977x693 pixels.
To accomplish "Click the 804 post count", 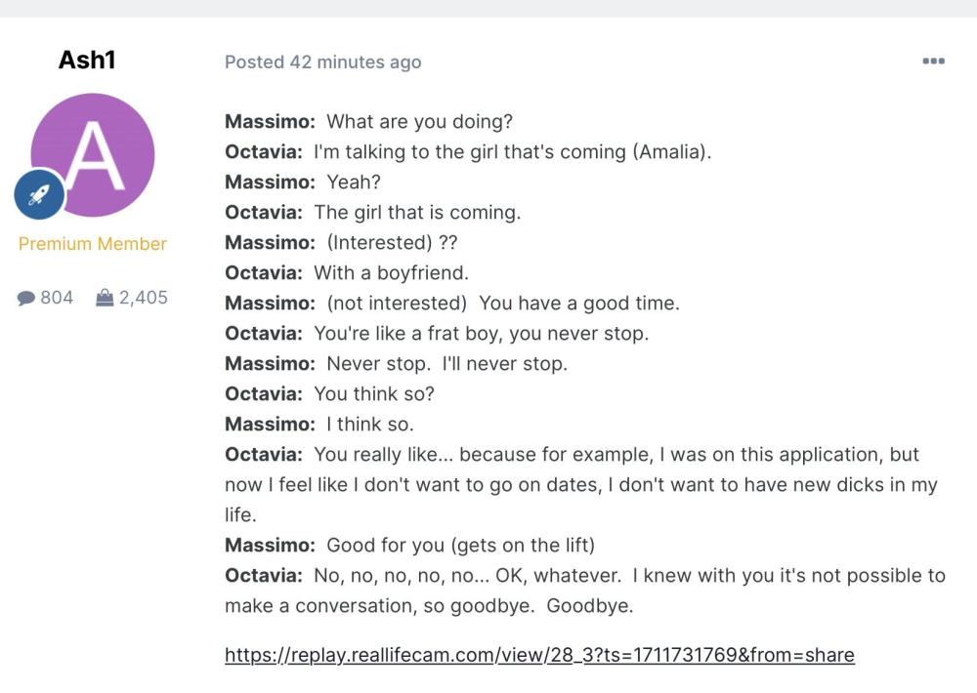I will (57, 298).
